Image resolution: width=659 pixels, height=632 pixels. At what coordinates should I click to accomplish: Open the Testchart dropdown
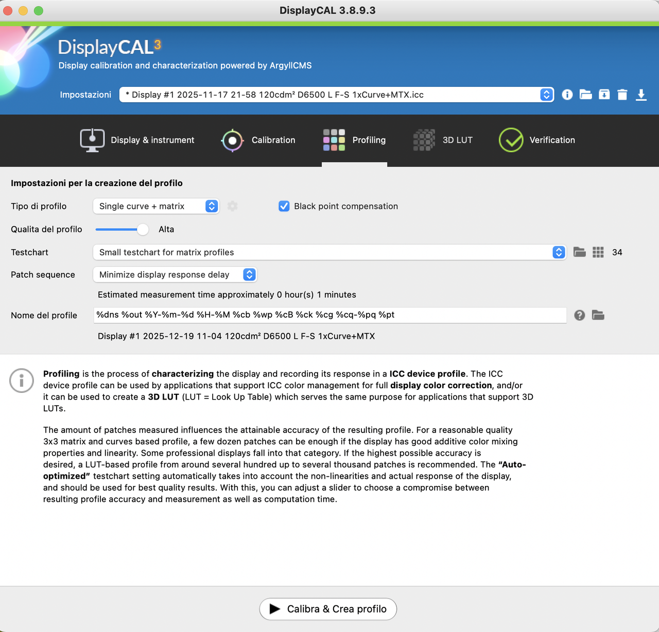(x=329, y=252)
